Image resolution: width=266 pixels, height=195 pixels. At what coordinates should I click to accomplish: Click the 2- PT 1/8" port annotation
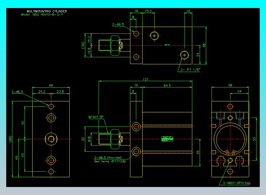(190, 70)
